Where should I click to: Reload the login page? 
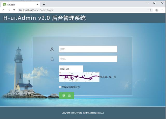pyautogui.click(x=14, y=10)
